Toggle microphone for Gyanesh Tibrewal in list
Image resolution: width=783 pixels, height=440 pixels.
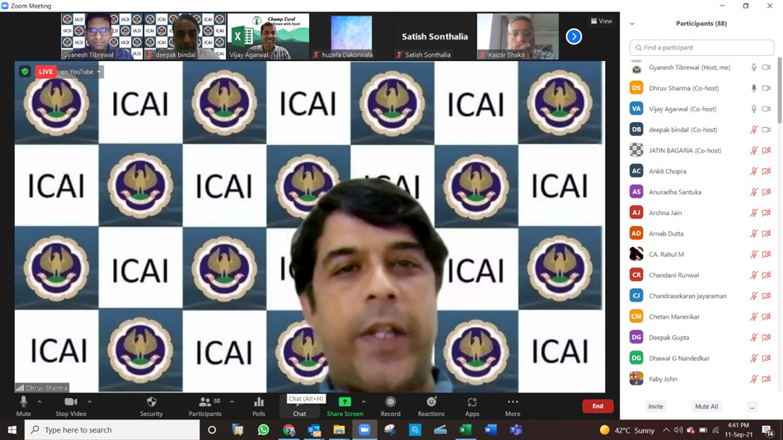[753, 68]
